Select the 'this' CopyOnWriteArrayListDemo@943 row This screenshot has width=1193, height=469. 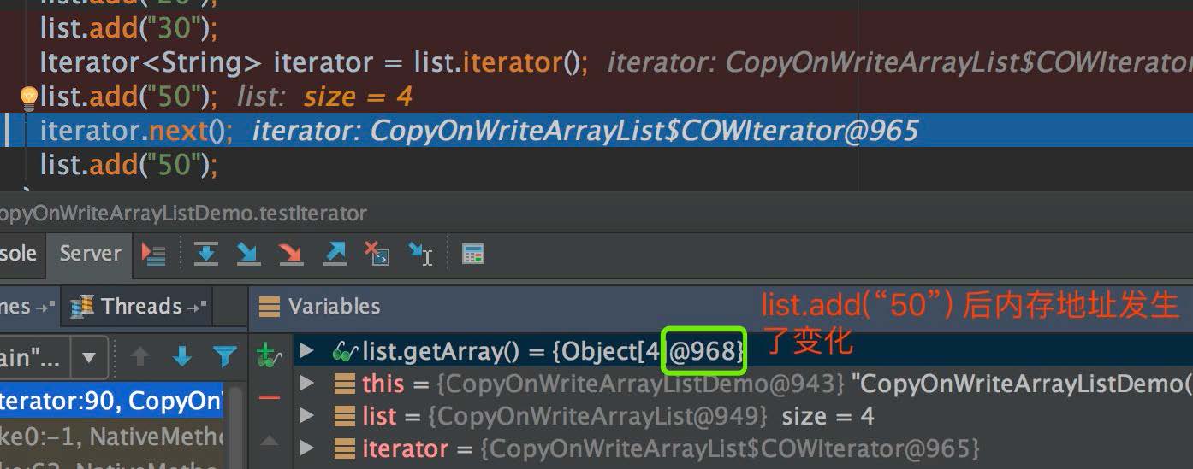pos(743,384)
